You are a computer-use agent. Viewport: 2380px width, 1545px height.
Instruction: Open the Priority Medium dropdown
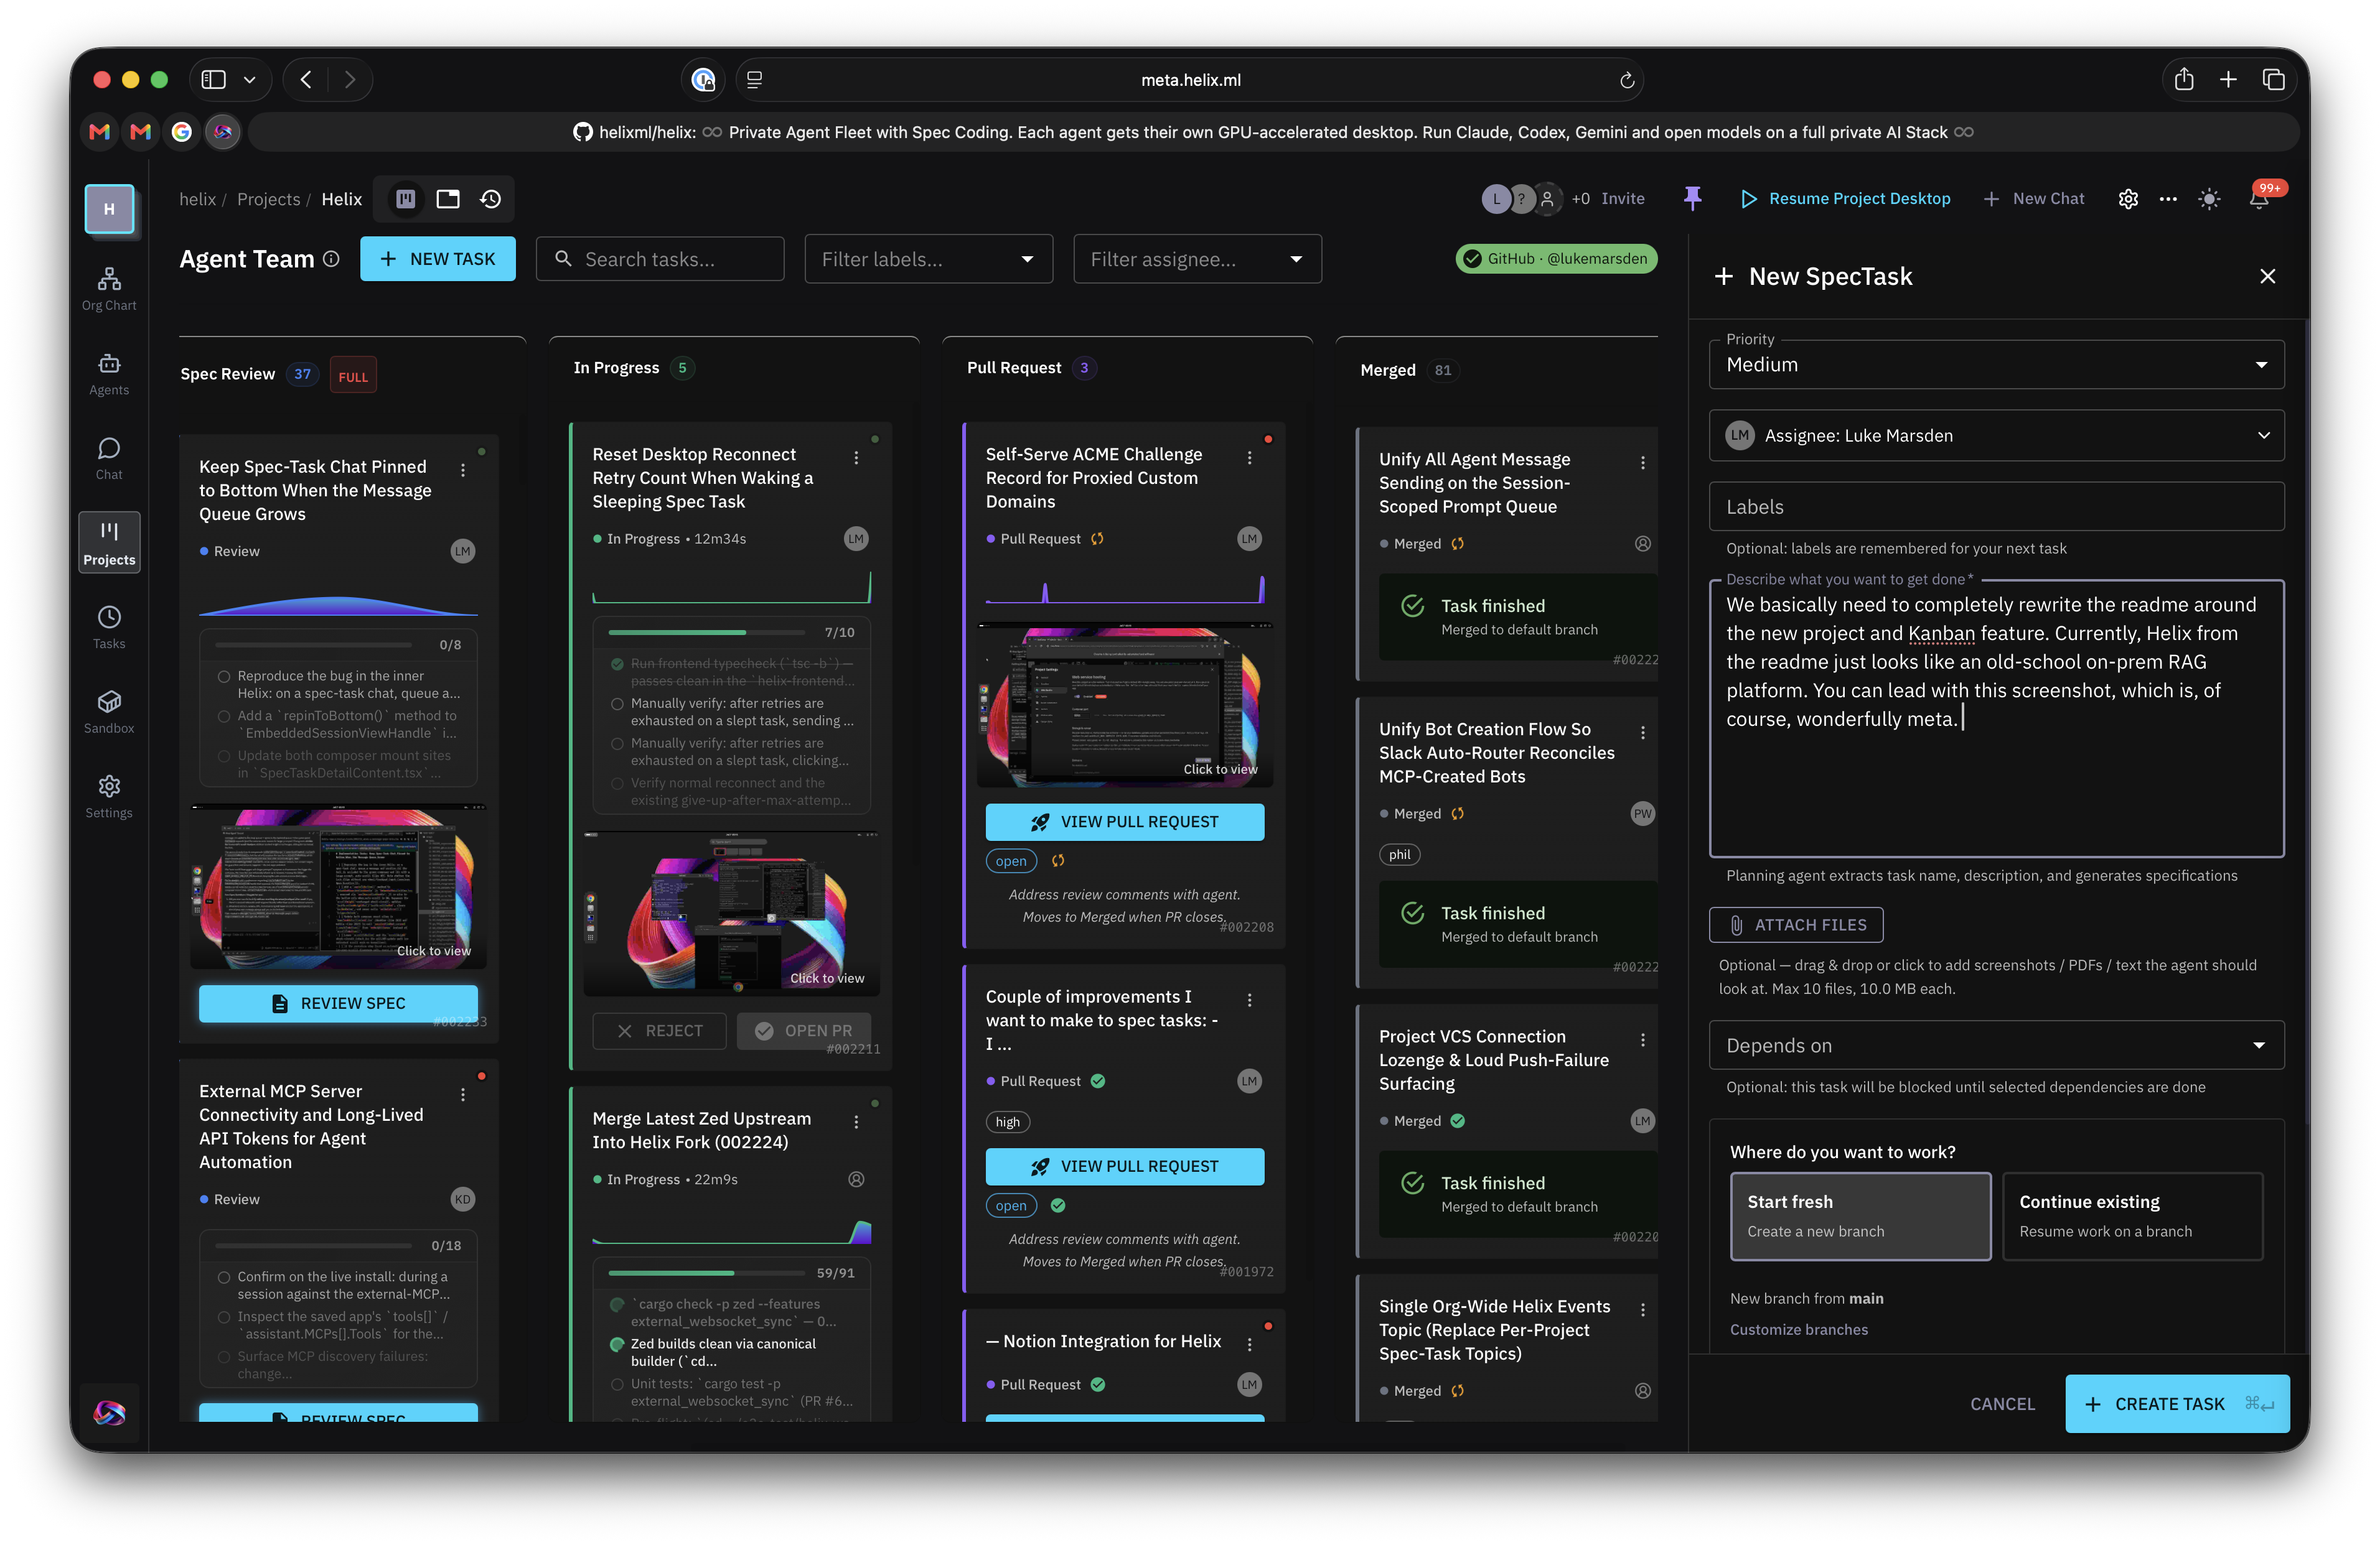point(1996,364)
